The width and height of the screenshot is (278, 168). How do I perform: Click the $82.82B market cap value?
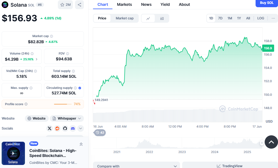(36, 42)
